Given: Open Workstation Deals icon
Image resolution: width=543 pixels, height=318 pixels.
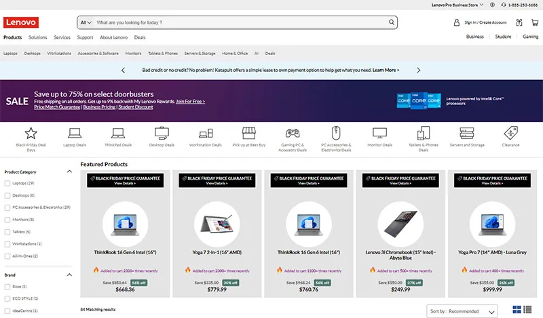Looking at the screenshot, I should click(206, 133).
